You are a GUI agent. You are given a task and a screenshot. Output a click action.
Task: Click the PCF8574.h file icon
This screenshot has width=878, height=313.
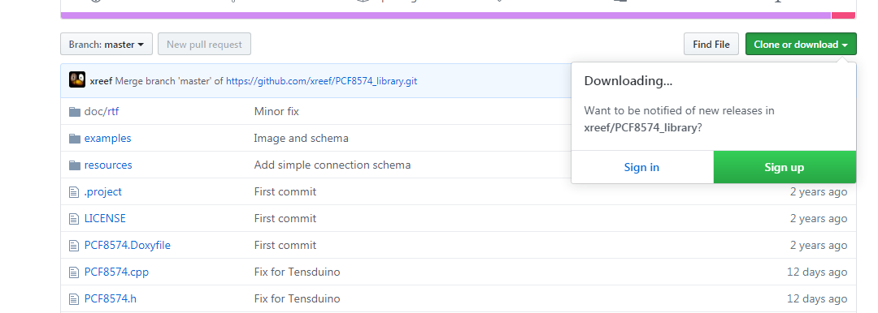(x=74, y=299)
